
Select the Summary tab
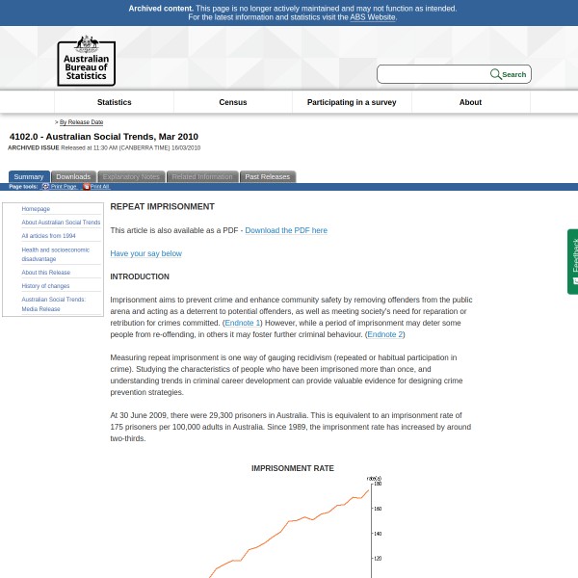click(x=29, y=177)
